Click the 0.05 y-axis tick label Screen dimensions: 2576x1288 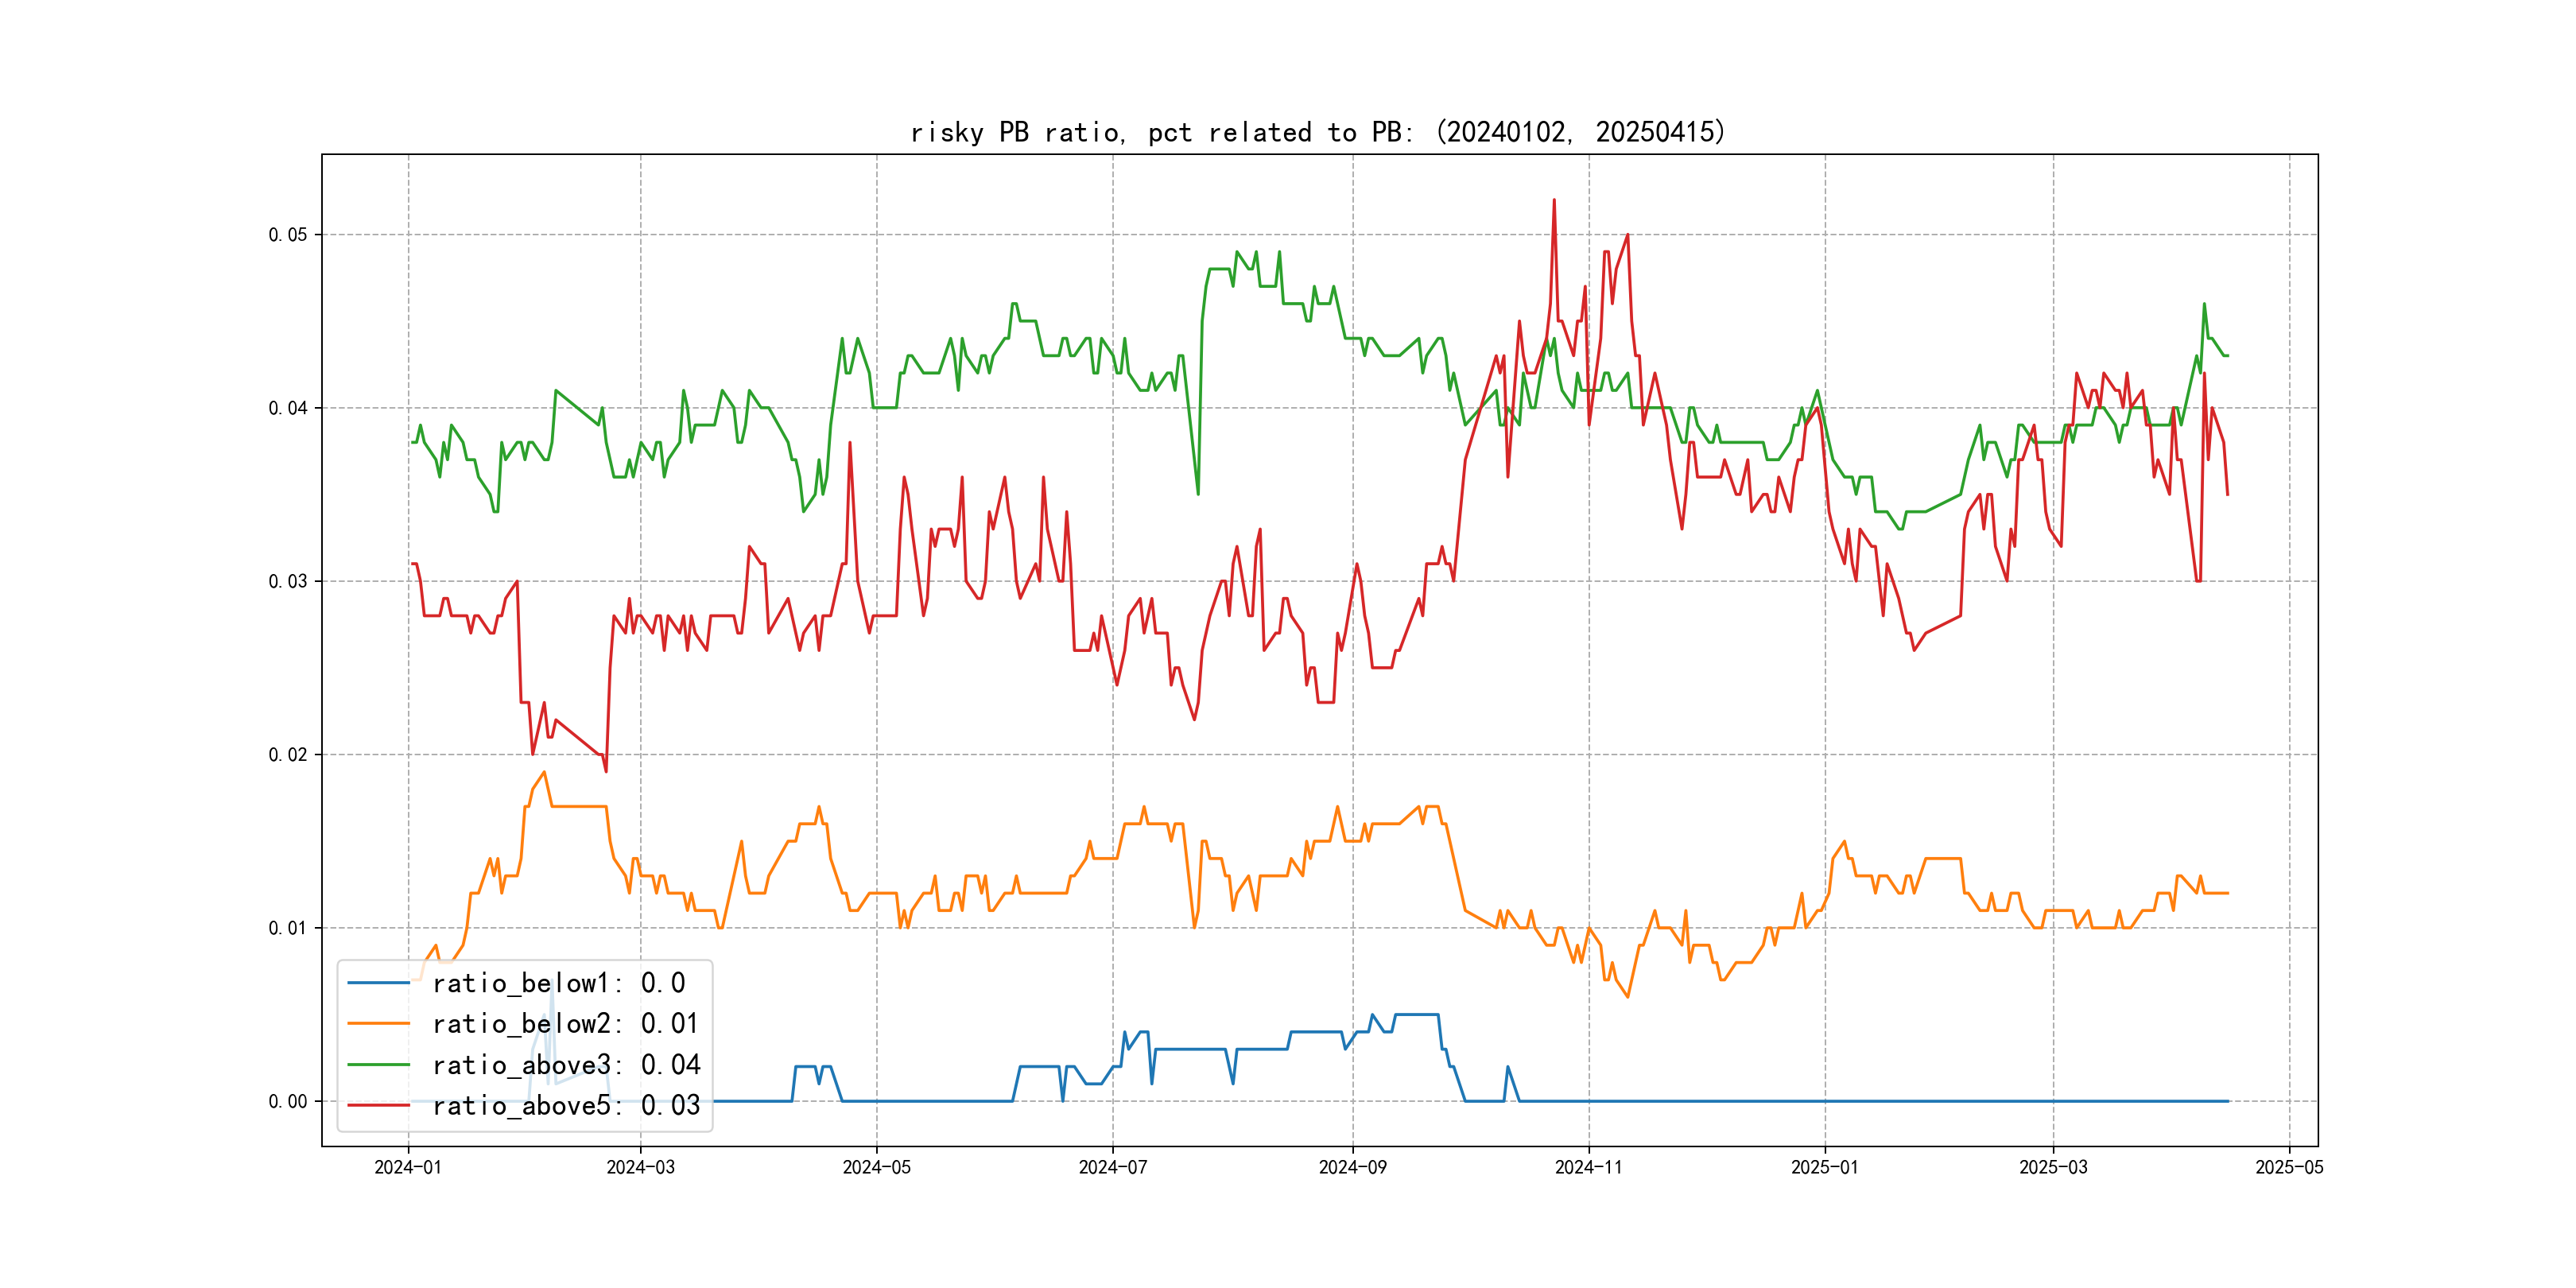pos(288,235)
